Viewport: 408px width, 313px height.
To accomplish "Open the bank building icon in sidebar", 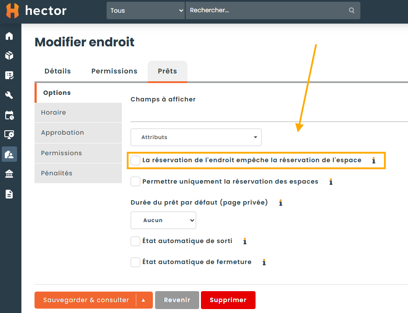I will (x=9, y=174).
